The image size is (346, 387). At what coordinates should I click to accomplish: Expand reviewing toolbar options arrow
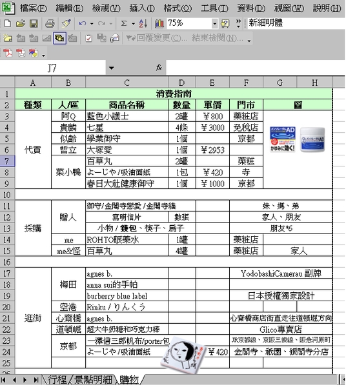click(x=249, y=41)
